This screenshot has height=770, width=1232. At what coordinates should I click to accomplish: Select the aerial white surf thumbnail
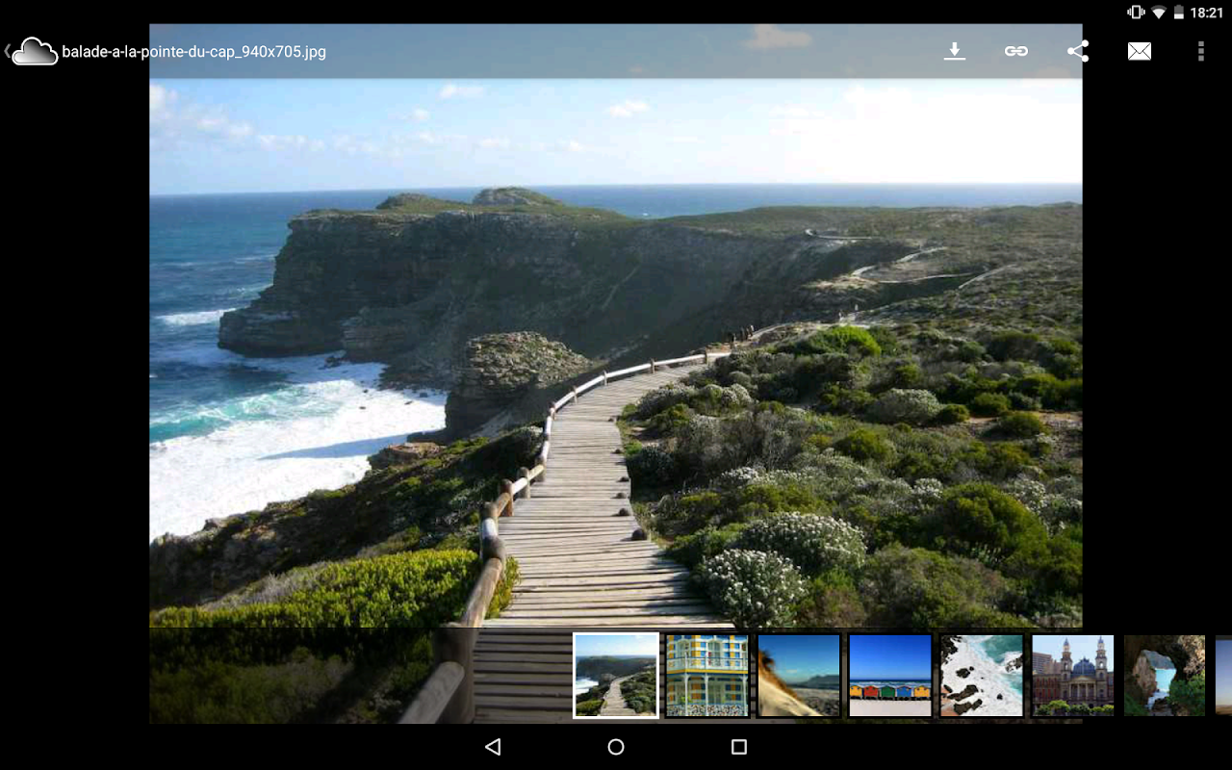(x=982, y=675)
